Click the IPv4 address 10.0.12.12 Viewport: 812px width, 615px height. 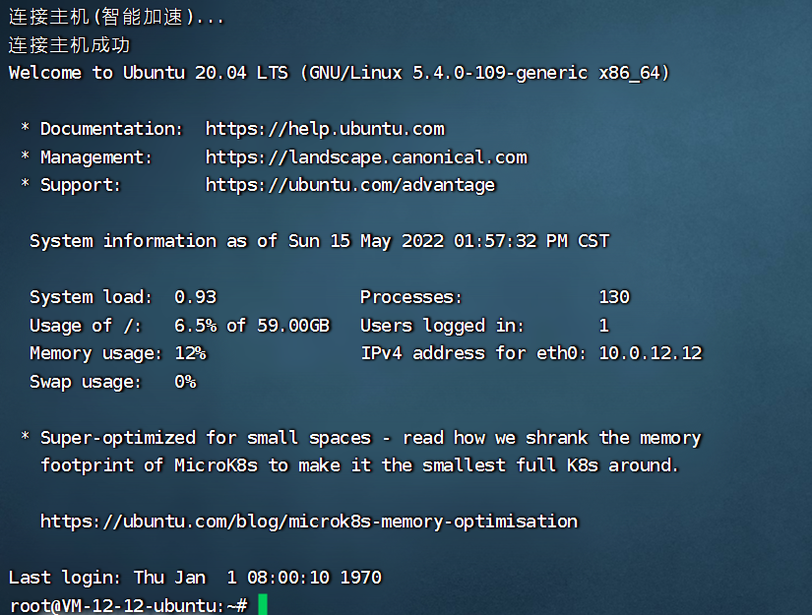point(650,353)
